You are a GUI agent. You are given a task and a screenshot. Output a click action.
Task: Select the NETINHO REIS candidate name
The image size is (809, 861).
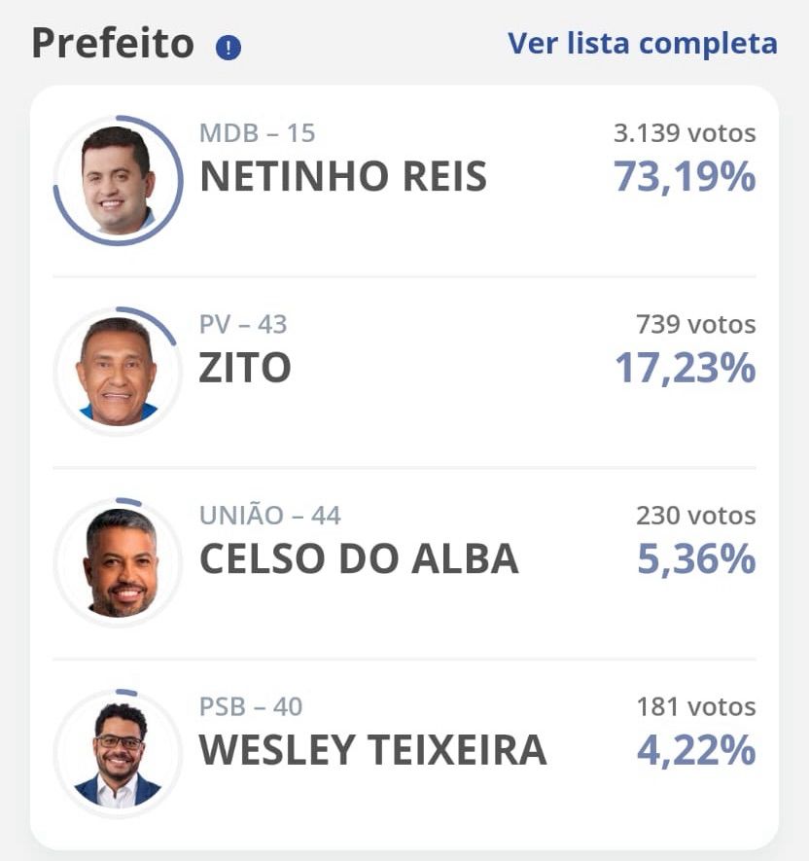pyautogui.click(x=342, y=177)
